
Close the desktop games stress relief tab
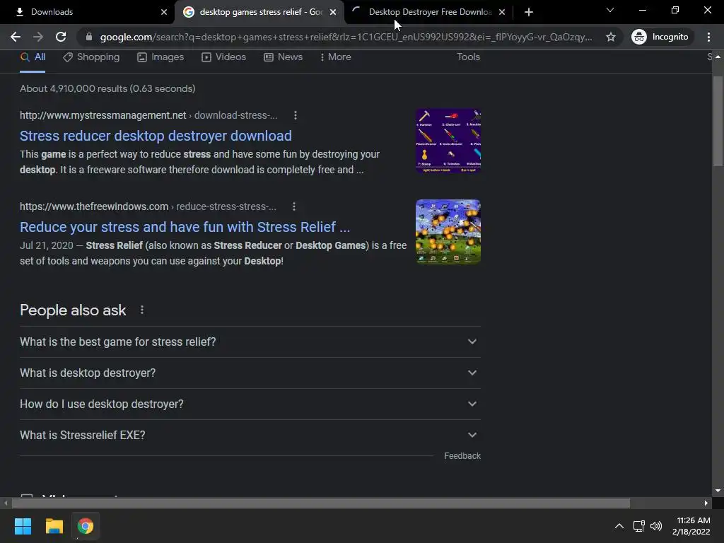(333, 12)
